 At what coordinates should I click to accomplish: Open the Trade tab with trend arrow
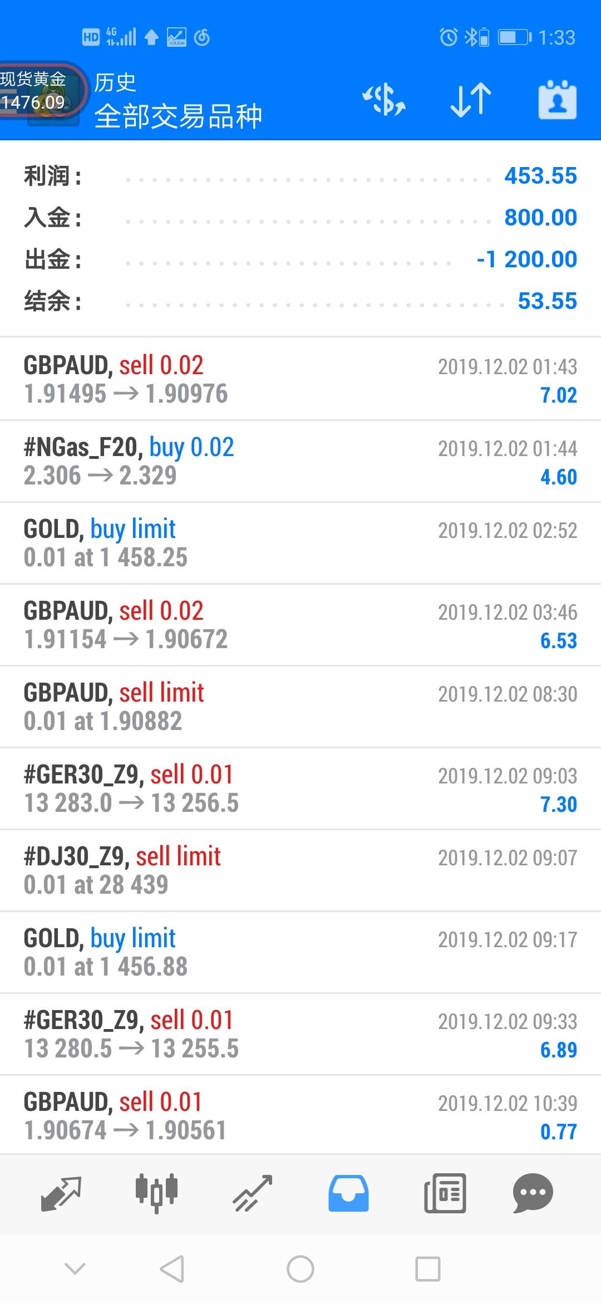coord(253,1193)
